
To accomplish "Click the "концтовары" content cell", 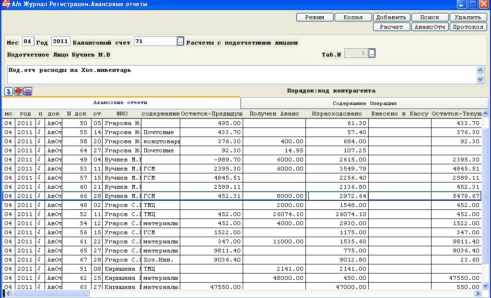I will (x=161, y=141).
